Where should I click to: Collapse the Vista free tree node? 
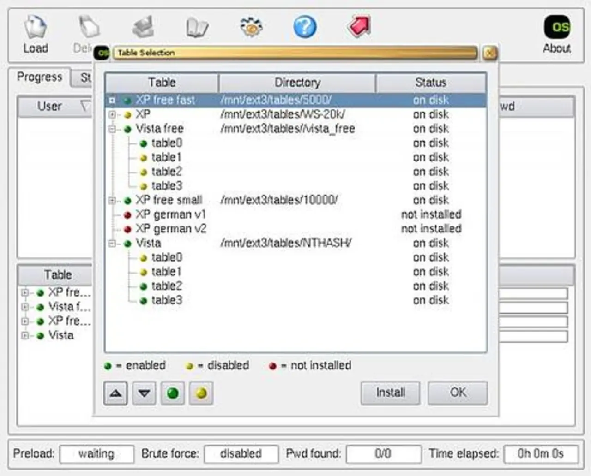tap(112, 129)
